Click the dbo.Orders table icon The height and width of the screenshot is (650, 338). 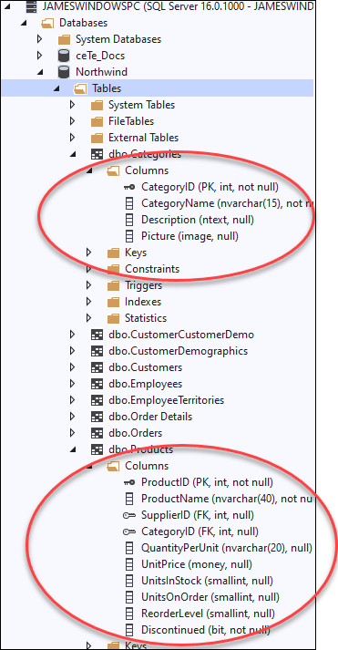pos(97,433)
